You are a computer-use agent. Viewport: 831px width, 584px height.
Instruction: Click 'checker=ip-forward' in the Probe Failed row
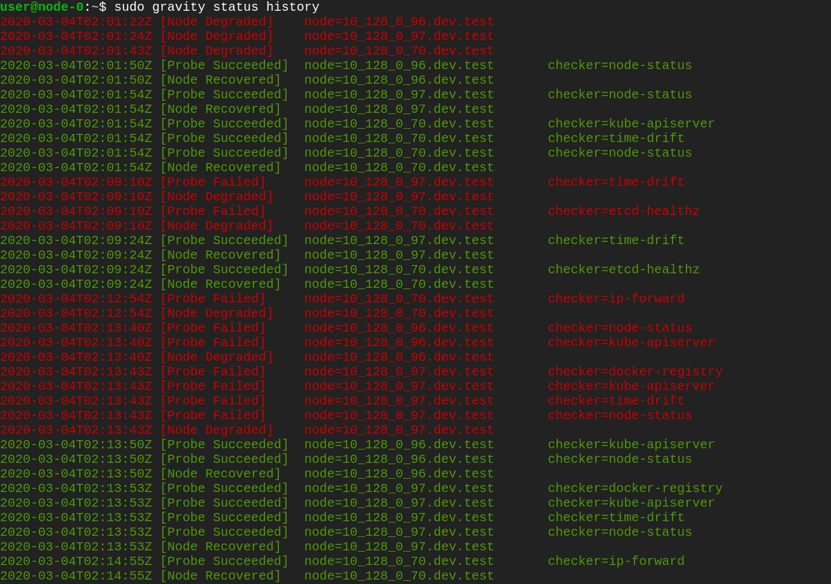616,299
